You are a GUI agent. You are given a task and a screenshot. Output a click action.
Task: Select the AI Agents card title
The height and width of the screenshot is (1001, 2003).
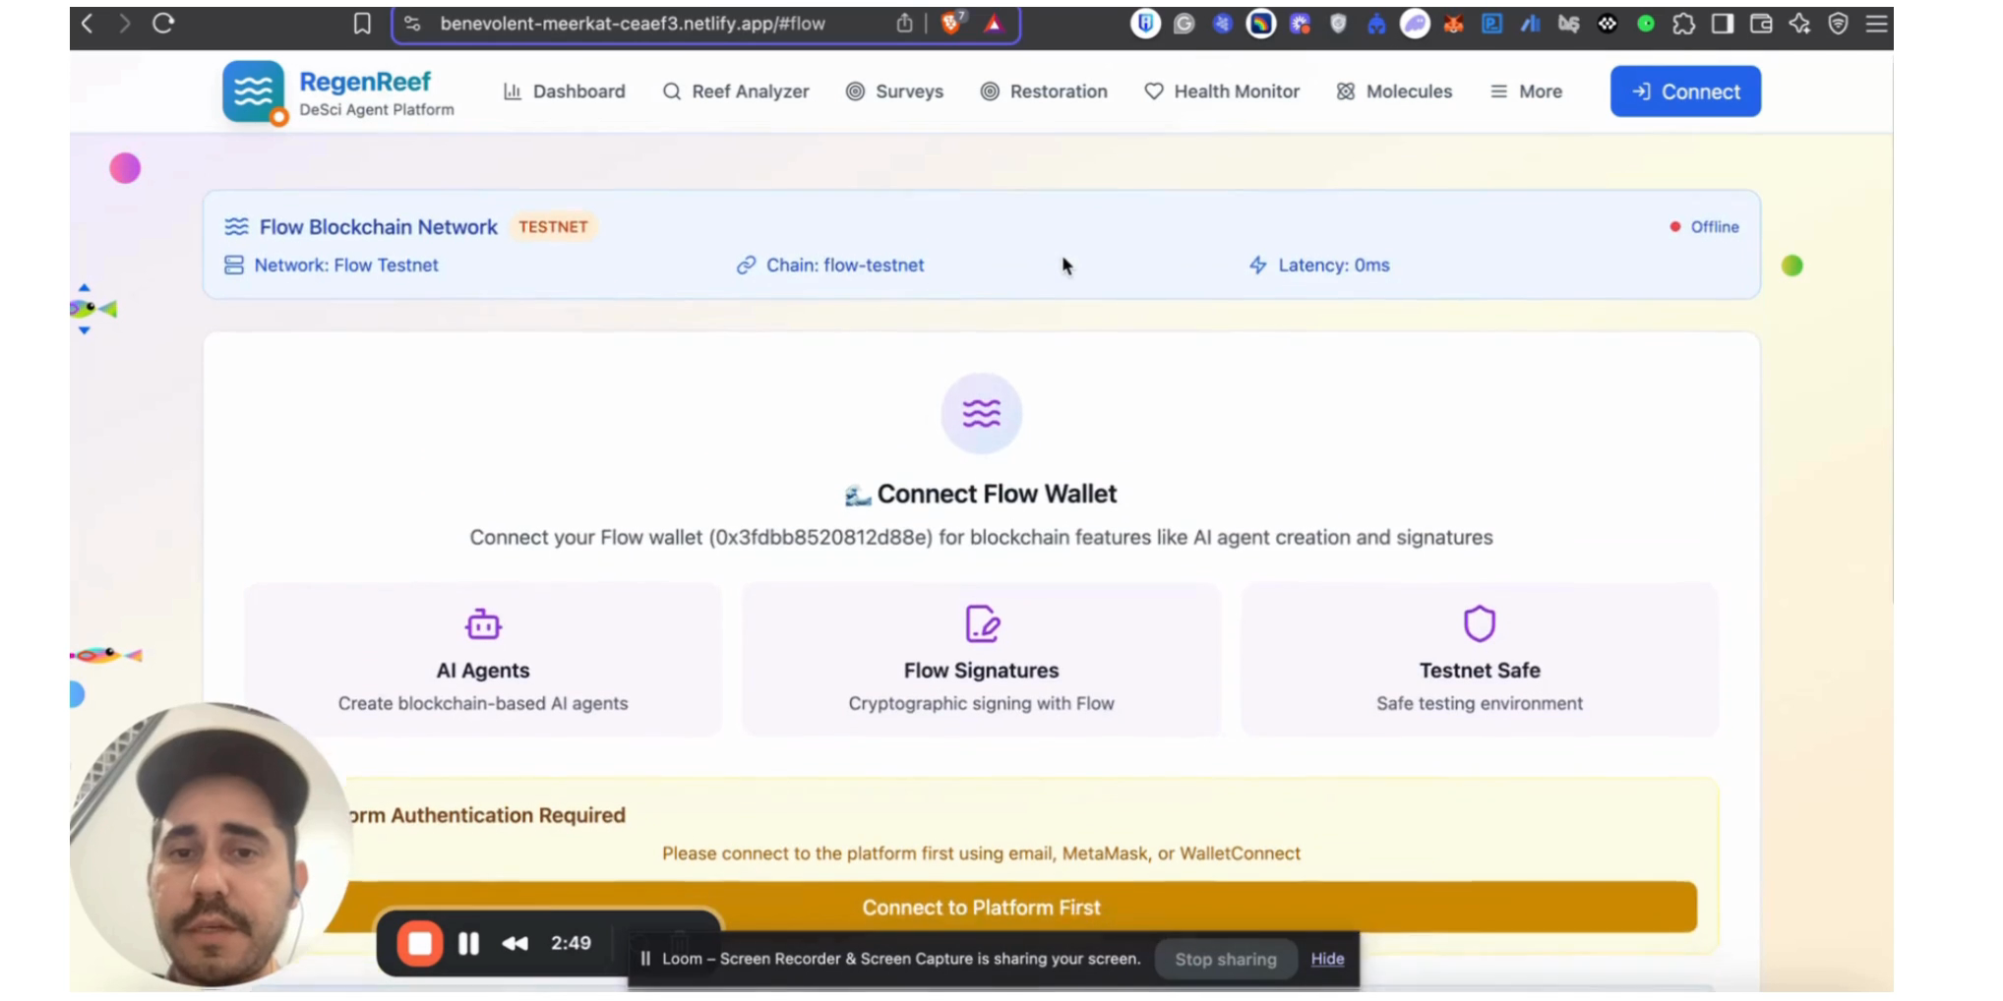point(483,671)
